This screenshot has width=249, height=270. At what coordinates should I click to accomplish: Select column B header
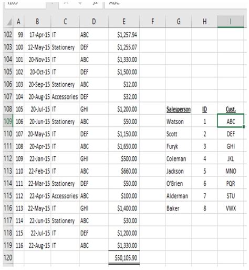37,22
